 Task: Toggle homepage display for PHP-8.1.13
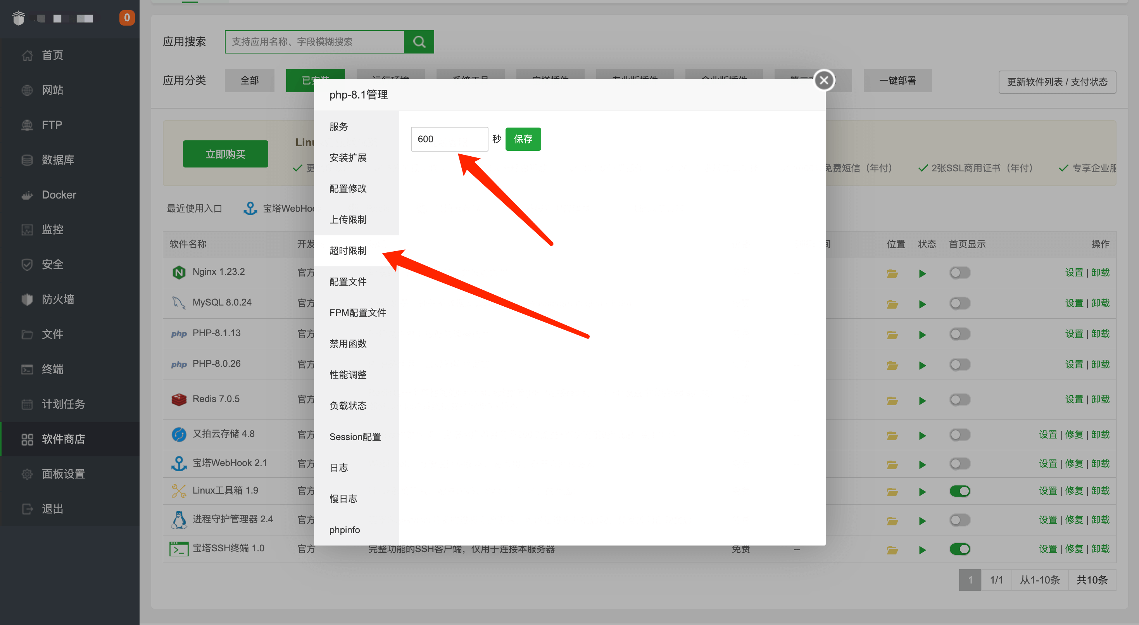click(x=960, y=334)
